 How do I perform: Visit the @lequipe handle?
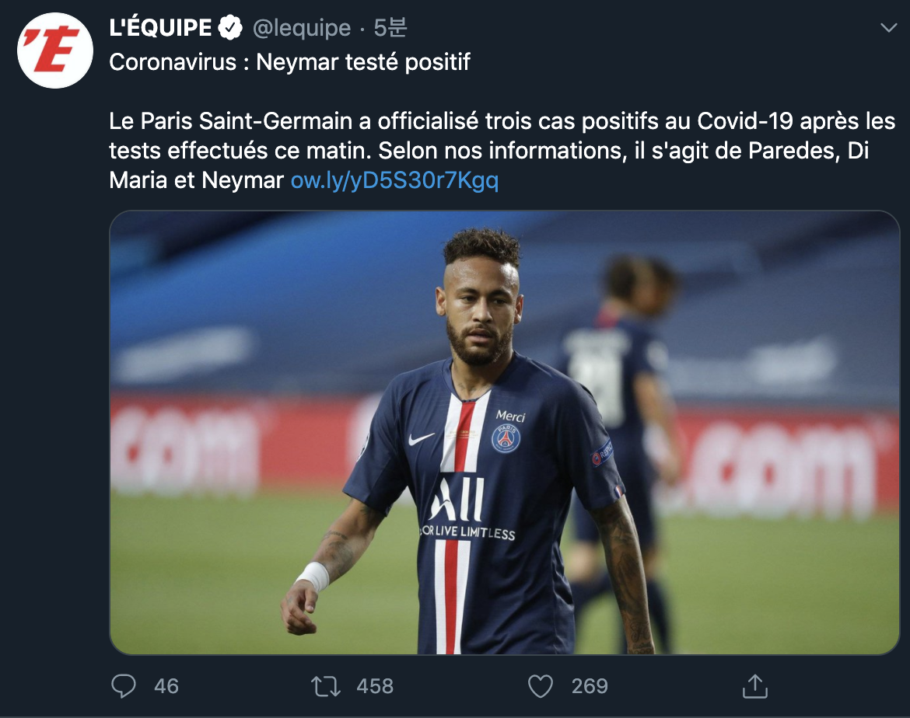pyautogui.click(x=302, y=28)
